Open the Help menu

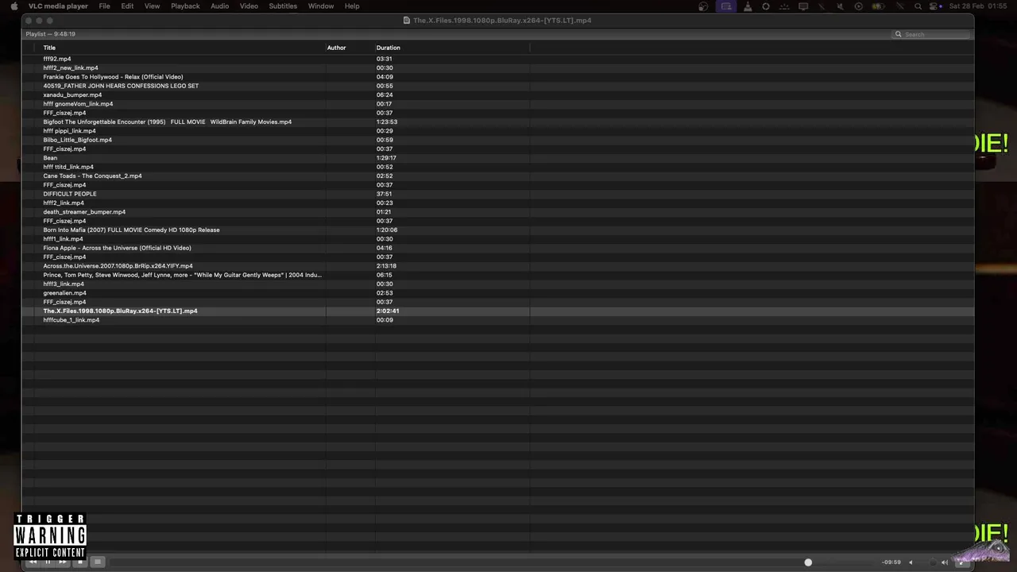pos(352,6)
